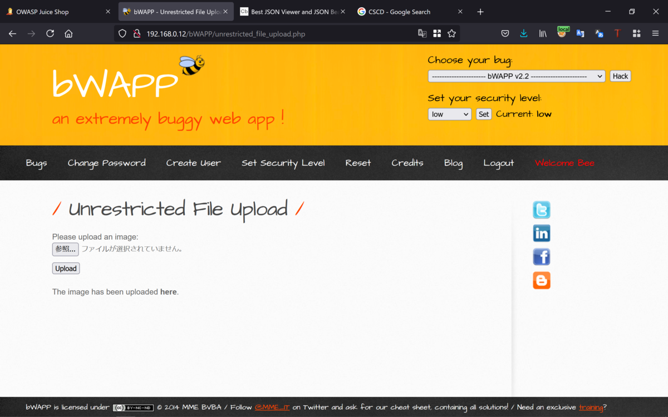
Task: Open Set Security Level in navigation
Action: tap(283, 163)
